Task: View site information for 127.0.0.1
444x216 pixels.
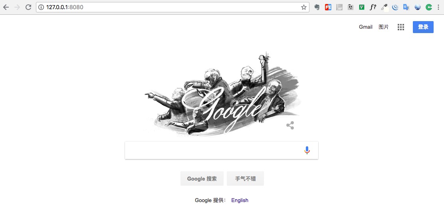Action: (41, 7)
